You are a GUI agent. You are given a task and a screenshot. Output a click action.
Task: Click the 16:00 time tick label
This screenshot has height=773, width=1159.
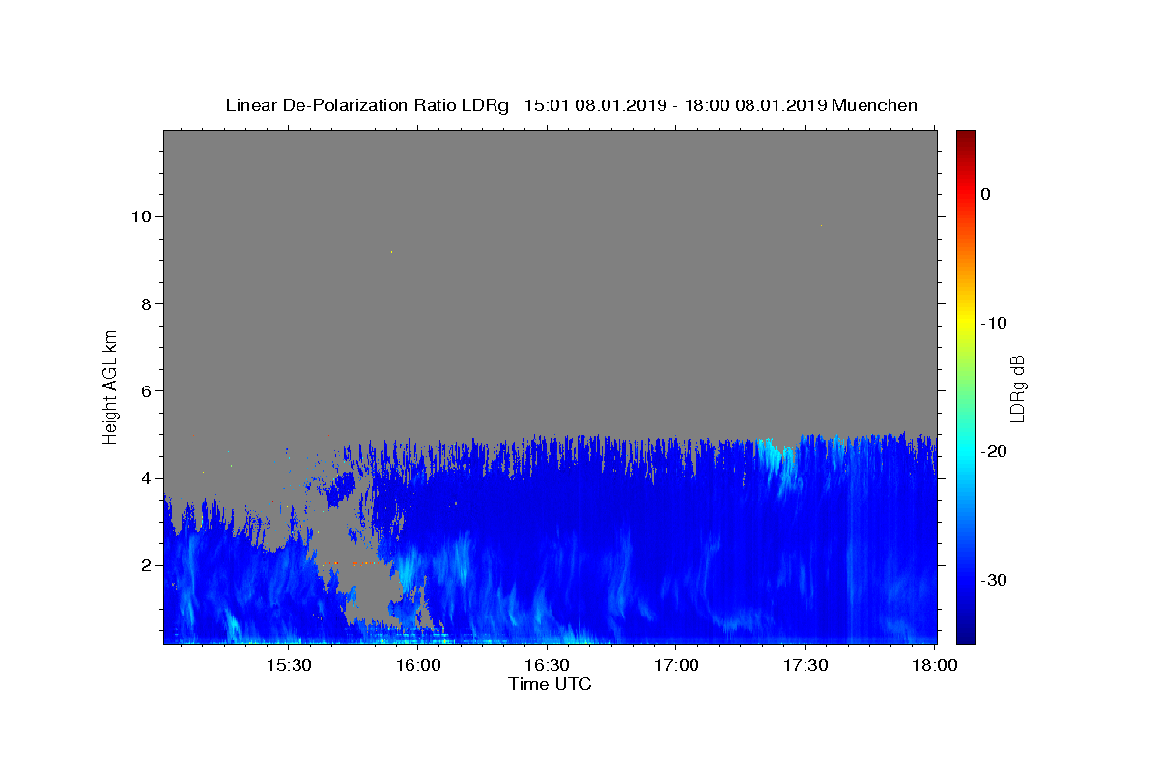[x=418, y=665]
